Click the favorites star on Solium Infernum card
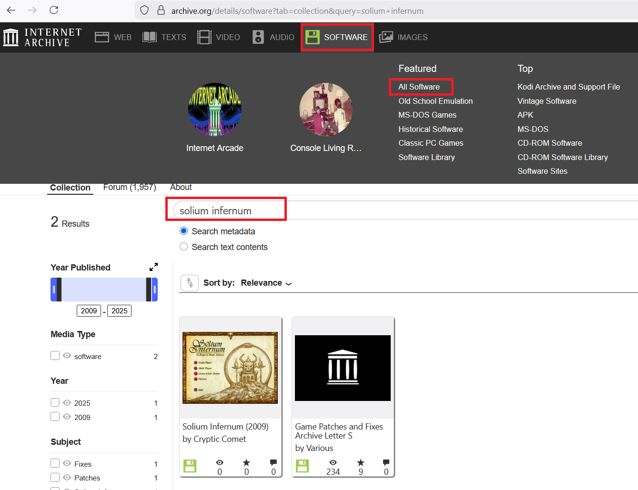This screenshot has height=490, width=638. [246, 462]
